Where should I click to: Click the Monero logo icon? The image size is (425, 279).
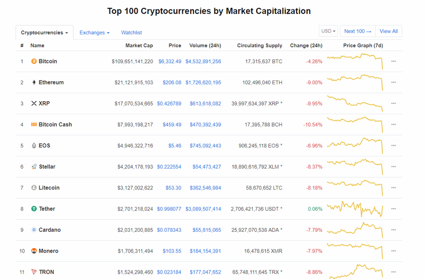click(x=34, y=251)
